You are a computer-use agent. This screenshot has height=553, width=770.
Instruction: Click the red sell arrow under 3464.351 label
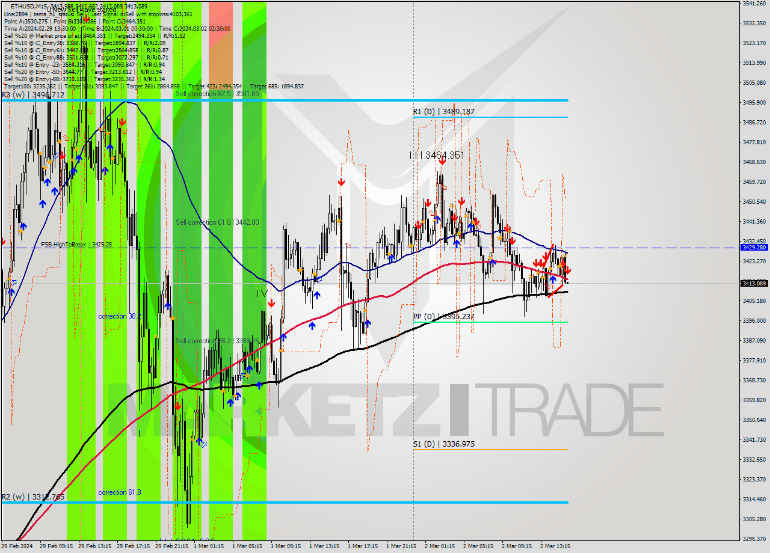(x=442, y=160)
